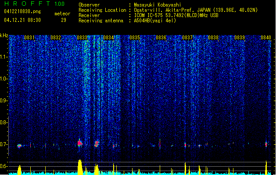Click the 0837 time marker
276x175 pixels.
[187, 37]
